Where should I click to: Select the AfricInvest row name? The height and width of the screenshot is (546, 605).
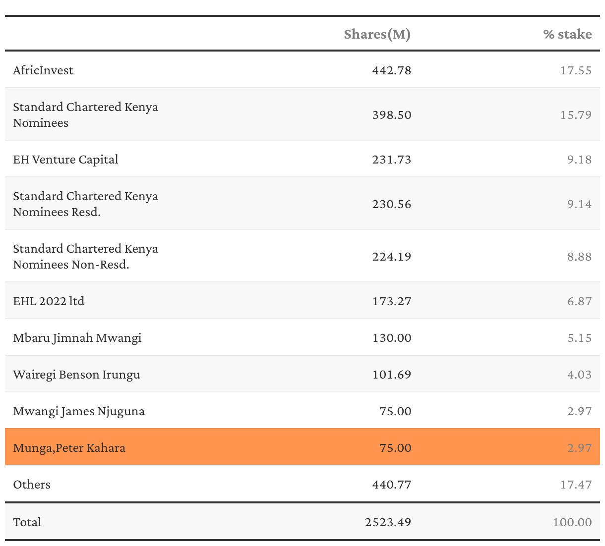click(x=43, y=70)
